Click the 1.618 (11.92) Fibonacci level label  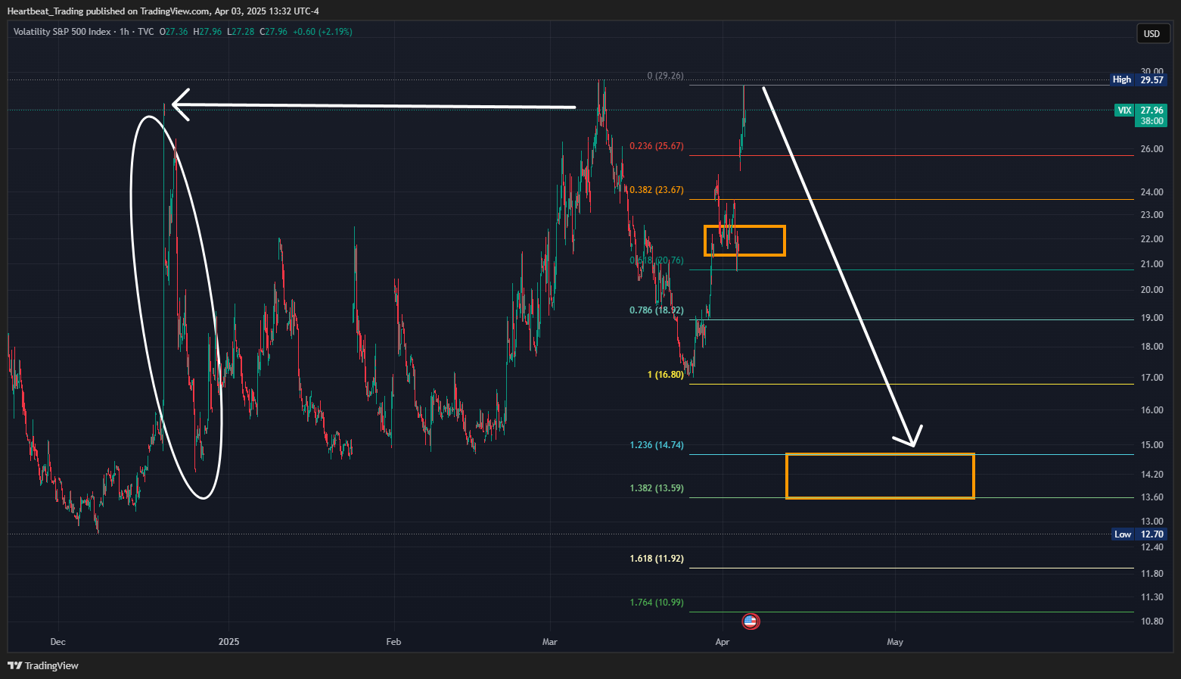(657, 559)
